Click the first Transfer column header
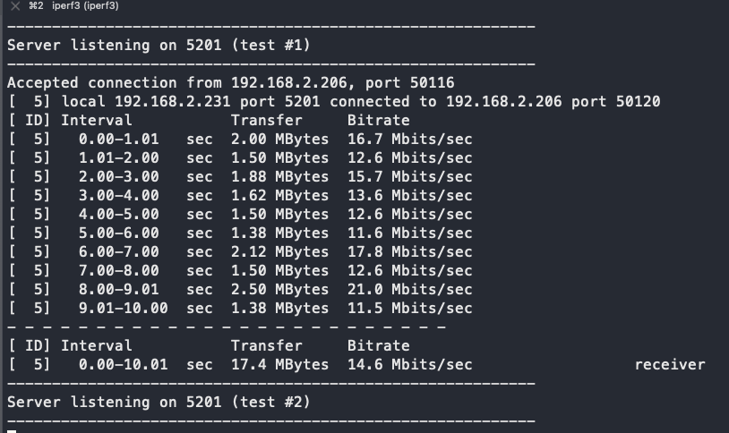 point(266,121)
